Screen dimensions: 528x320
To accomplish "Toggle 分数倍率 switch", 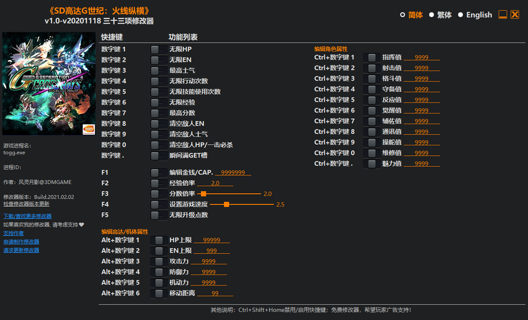I will 159,194.
